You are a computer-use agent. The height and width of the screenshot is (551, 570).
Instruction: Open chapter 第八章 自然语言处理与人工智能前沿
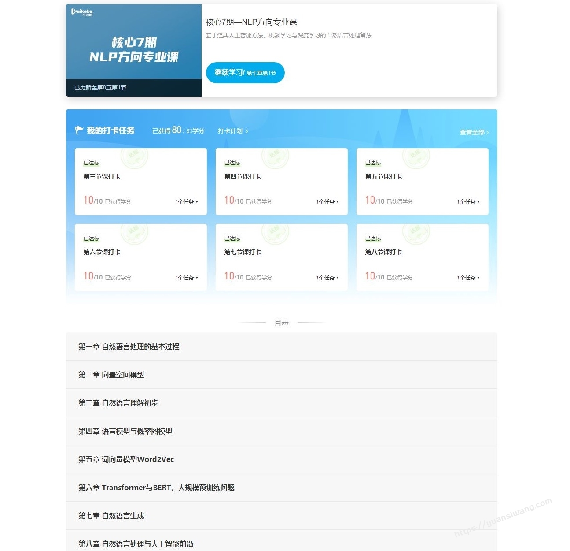[x=281, y=540]
